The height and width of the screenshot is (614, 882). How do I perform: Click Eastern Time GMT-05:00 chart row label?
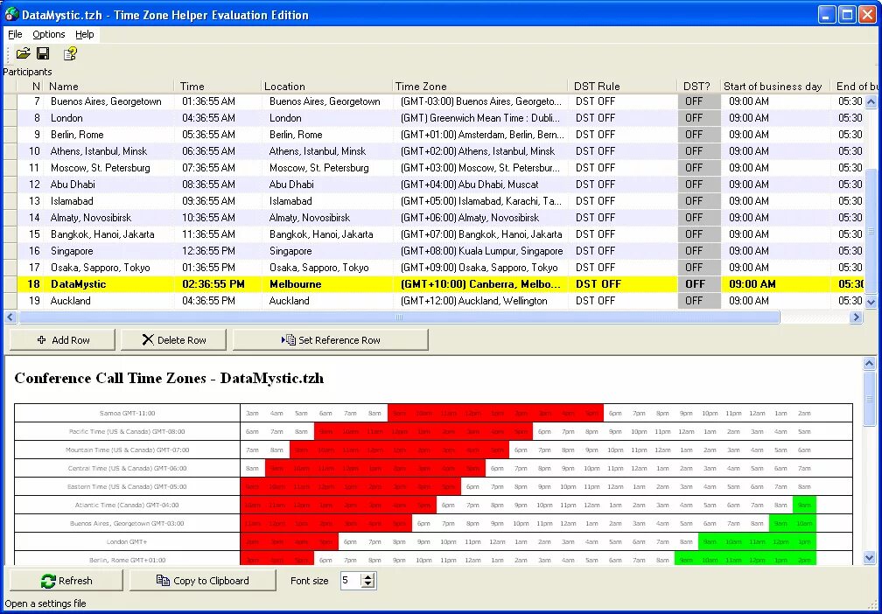tap(127, 487)
